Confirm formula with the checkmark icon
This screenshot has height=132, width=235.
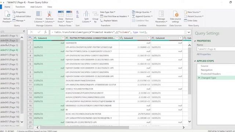tap(39, 32)
